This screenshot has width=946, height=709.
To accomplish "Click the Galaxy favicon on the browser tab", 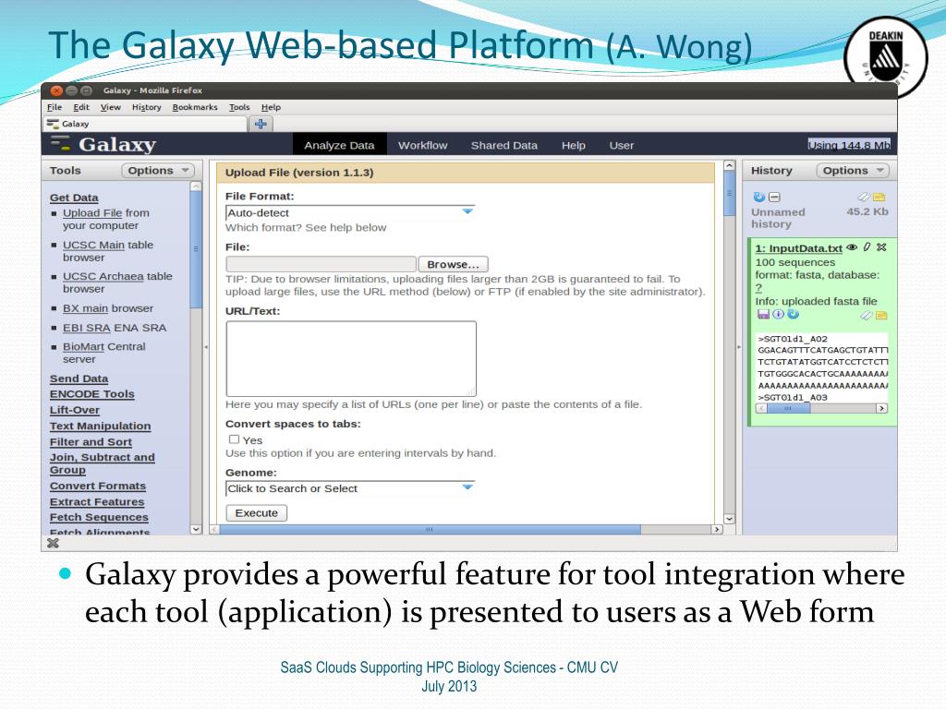I will click(x=53, y=124).
